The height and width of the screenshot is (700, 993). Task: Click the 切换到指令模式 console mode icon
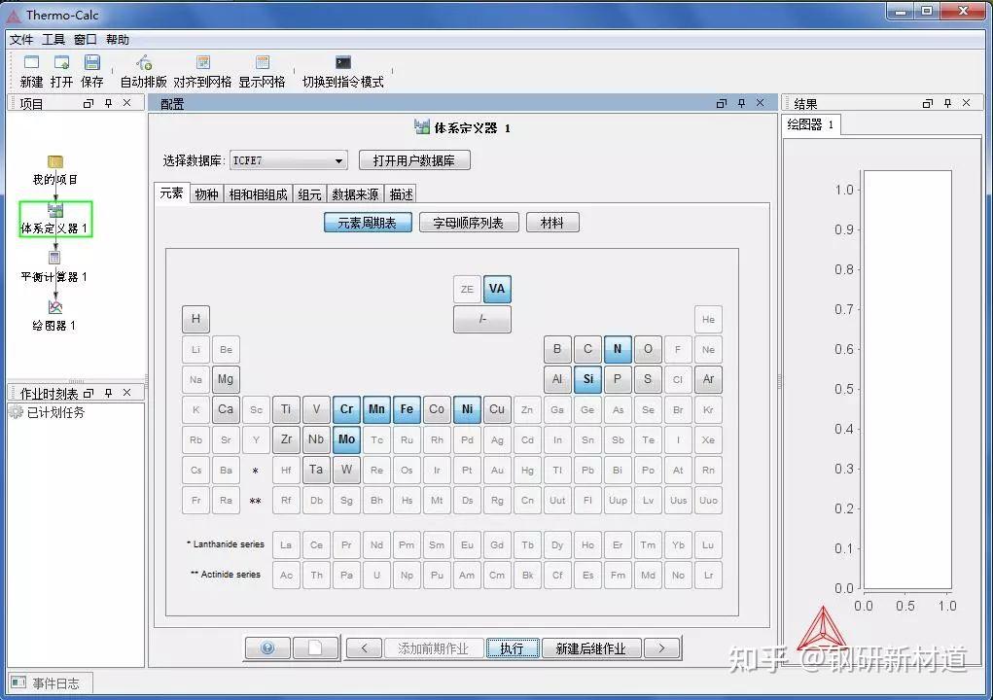point(342,61)
